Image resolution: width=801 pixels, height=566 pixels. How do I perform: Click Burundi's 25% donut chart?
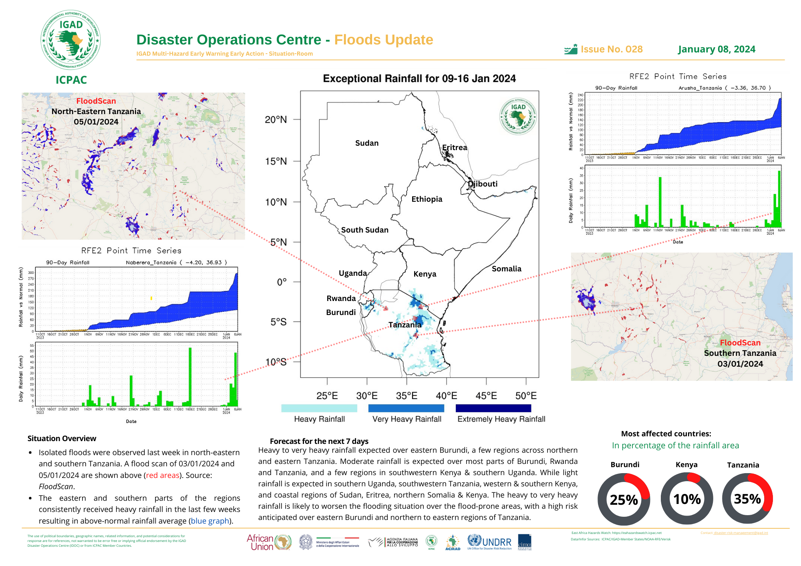[x=624, y=499]
